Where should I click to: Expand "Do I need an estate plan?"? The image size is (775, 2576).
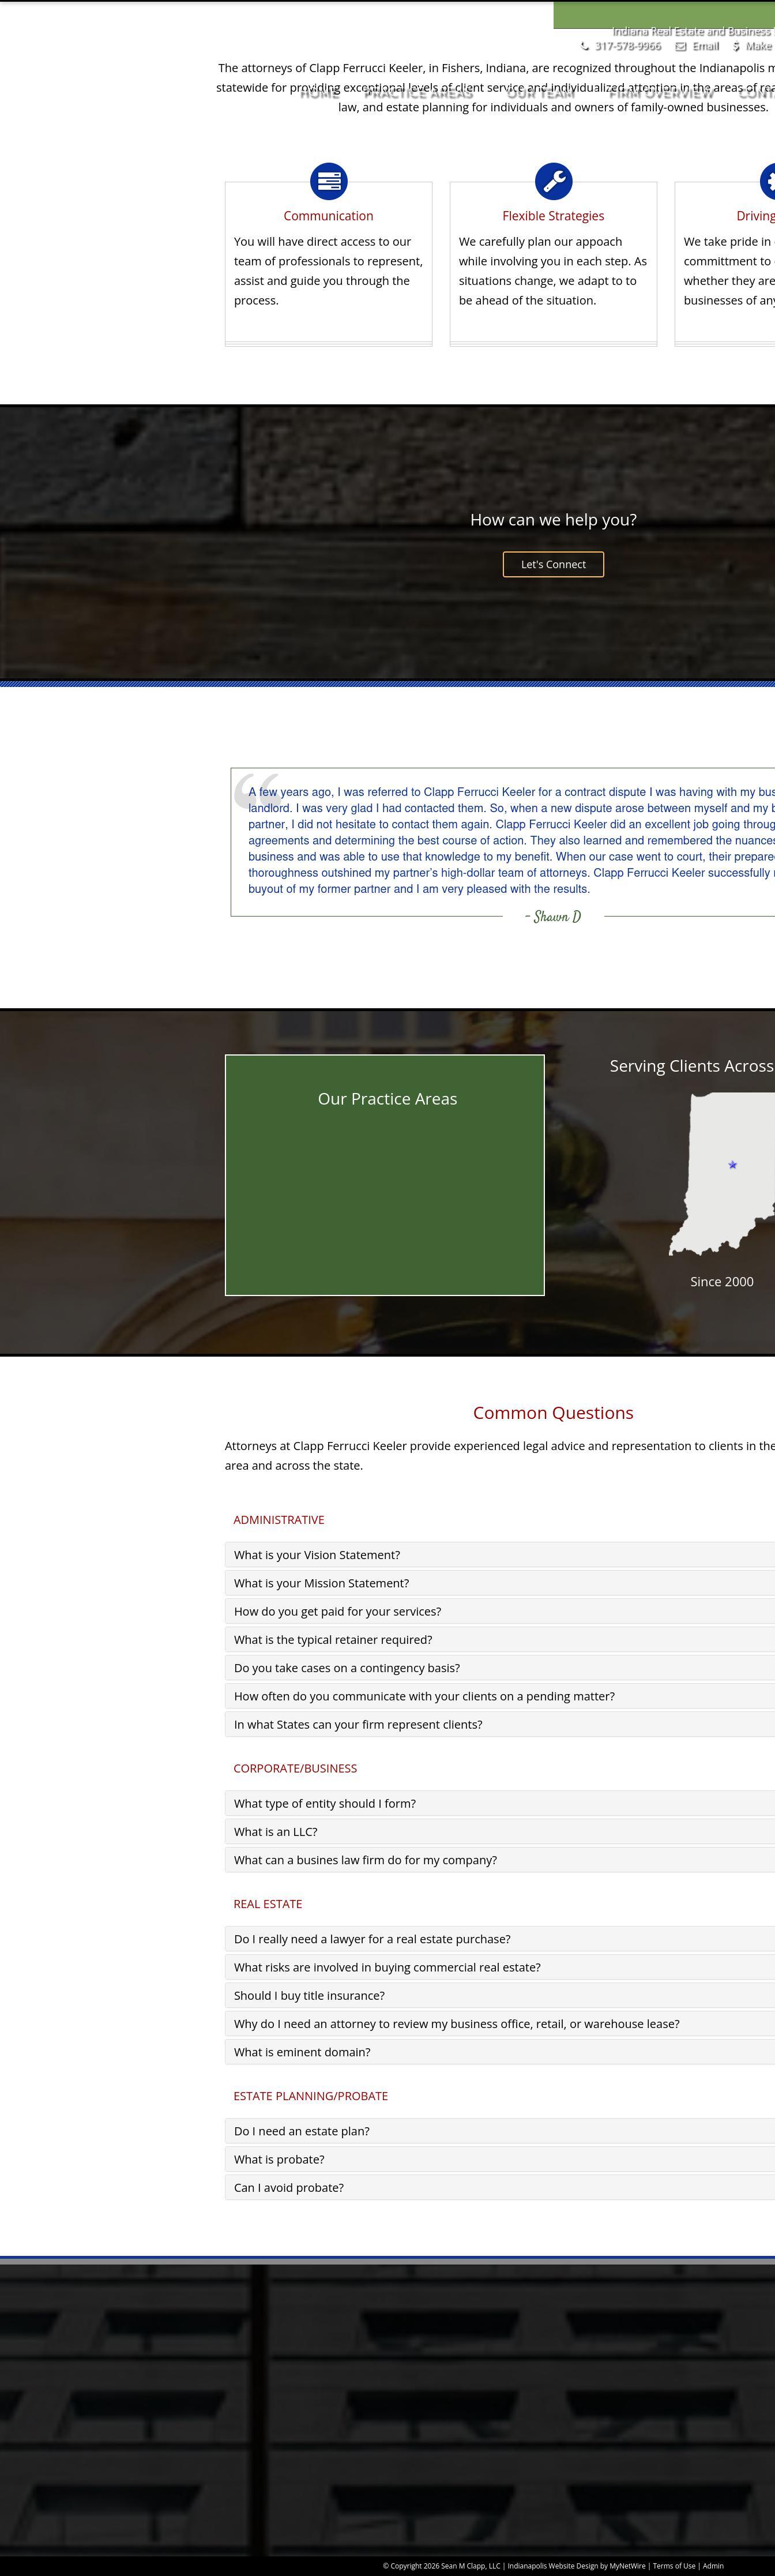tap(500, 2131)
